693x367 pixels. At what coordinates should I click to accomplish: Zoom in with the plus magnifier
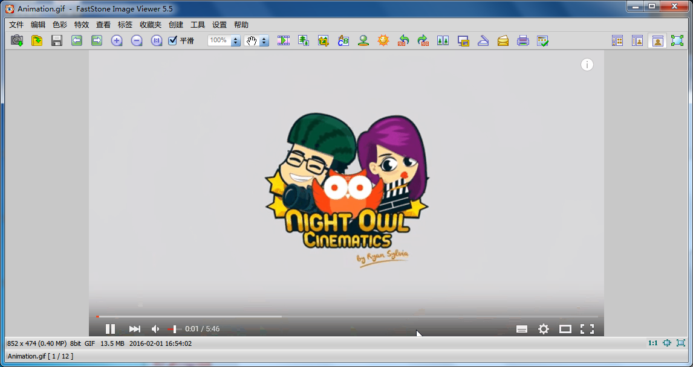click(x=117, y=40)
